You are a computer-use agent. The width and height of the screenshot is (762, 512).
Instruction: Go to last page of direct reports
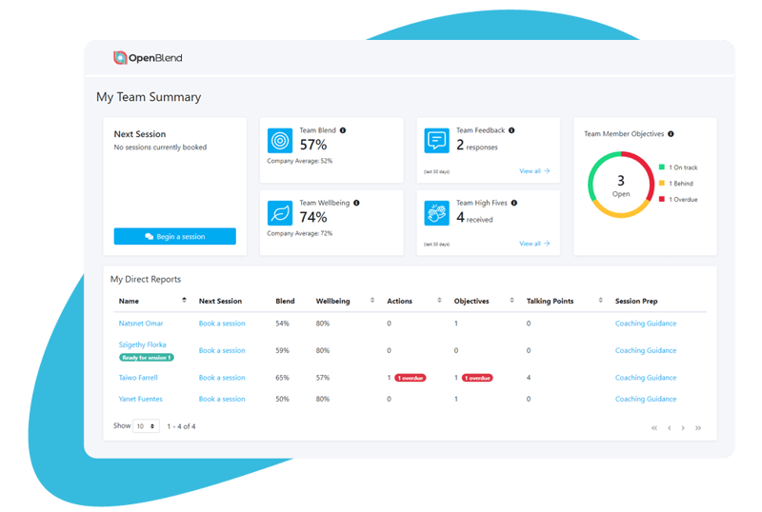pos(698,428)
